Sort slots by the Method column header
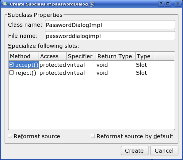The image size is (183, 160). [24, 56]
